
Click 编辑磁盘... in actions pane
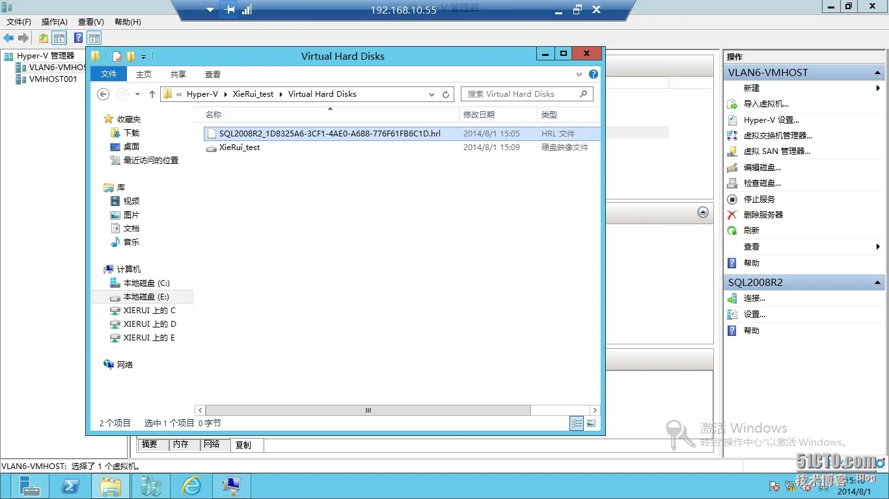[x=762, y=167]
